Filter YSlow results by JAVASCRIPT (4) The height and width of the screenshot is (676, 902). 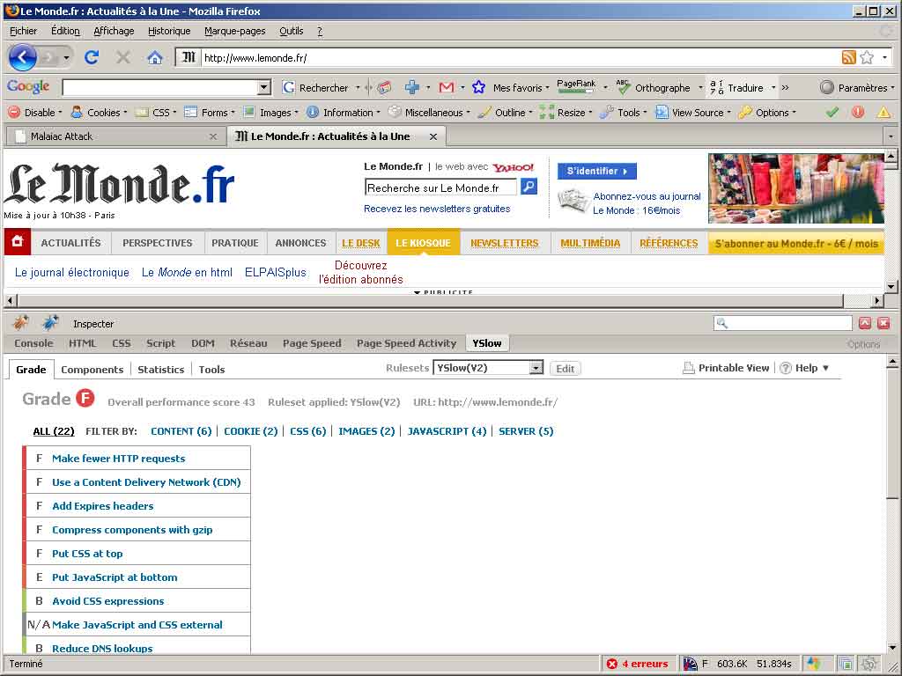pyautogui.click(x=447, y=431)
